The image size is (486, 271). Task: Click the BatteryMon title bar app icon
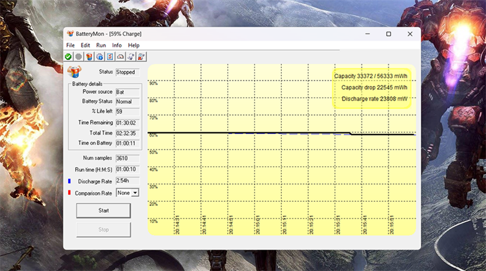point(70,34)
